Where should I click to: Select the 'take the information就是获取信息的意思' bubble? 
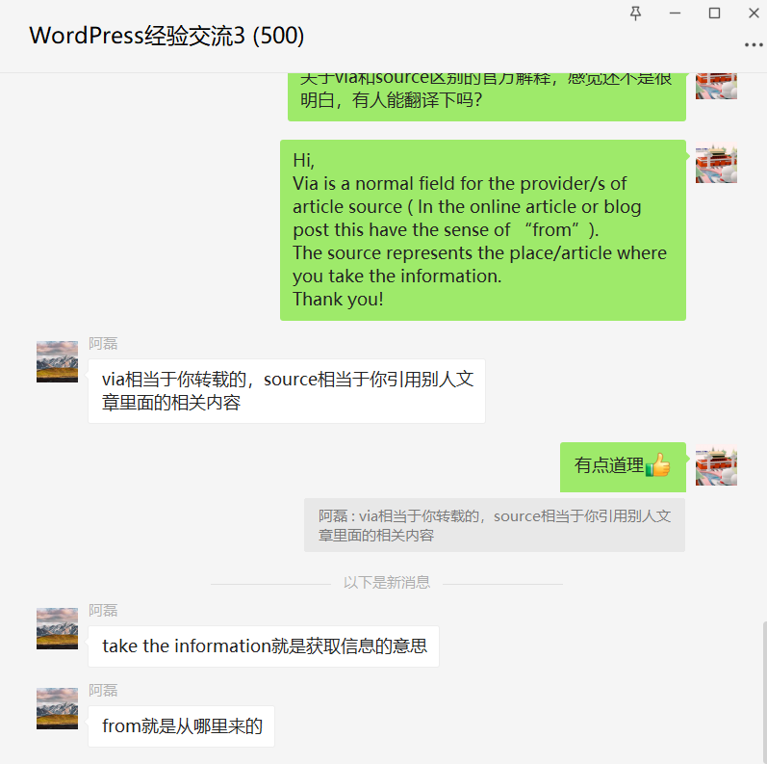coord(264,646)
